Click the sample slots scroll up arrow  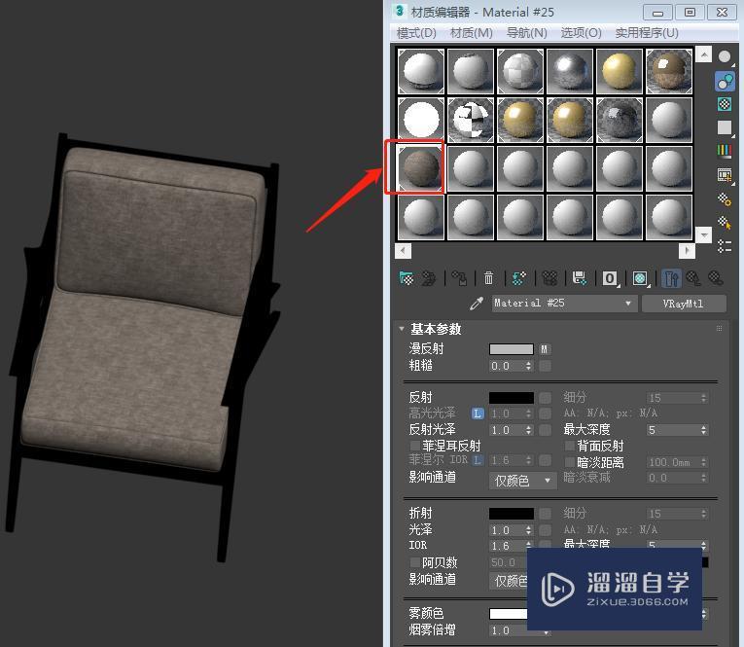[x=704, y=54]
